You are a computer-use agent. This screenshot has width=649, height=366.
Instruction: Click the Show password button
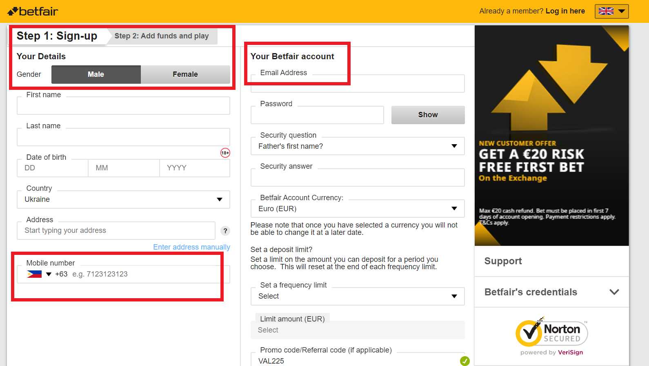[428, 115]
